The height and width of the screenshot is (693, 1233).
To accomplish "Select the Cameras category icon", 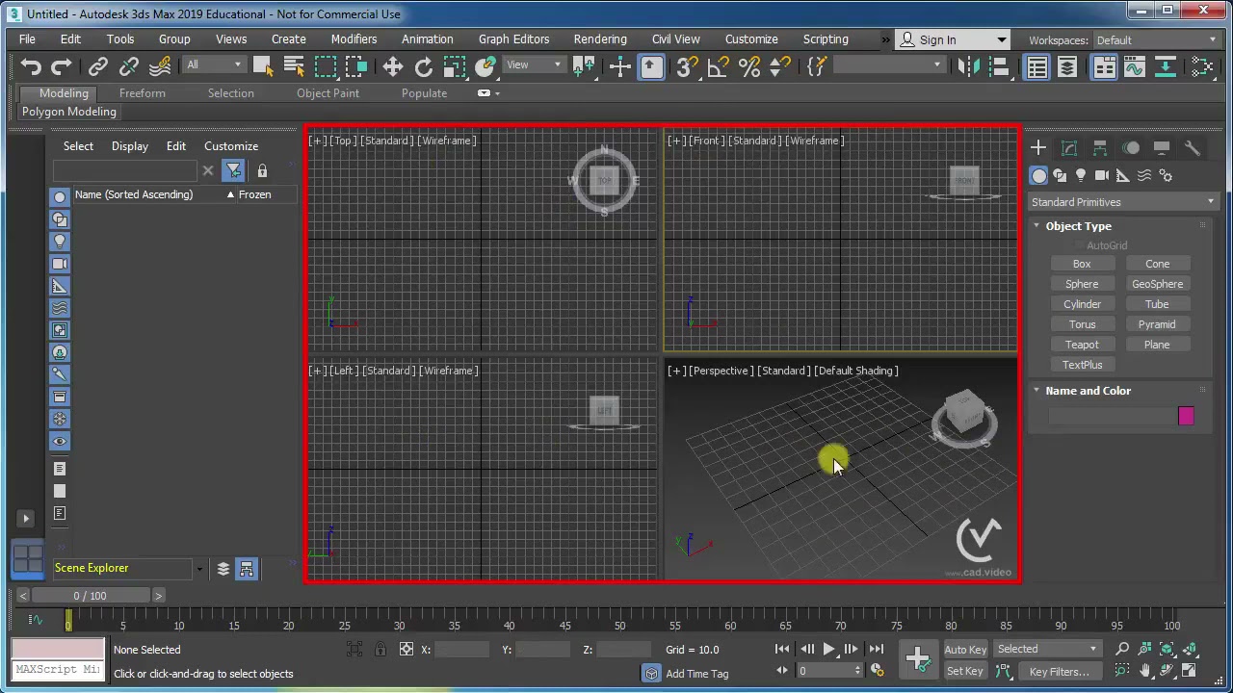I will [x=1102, y=175].
